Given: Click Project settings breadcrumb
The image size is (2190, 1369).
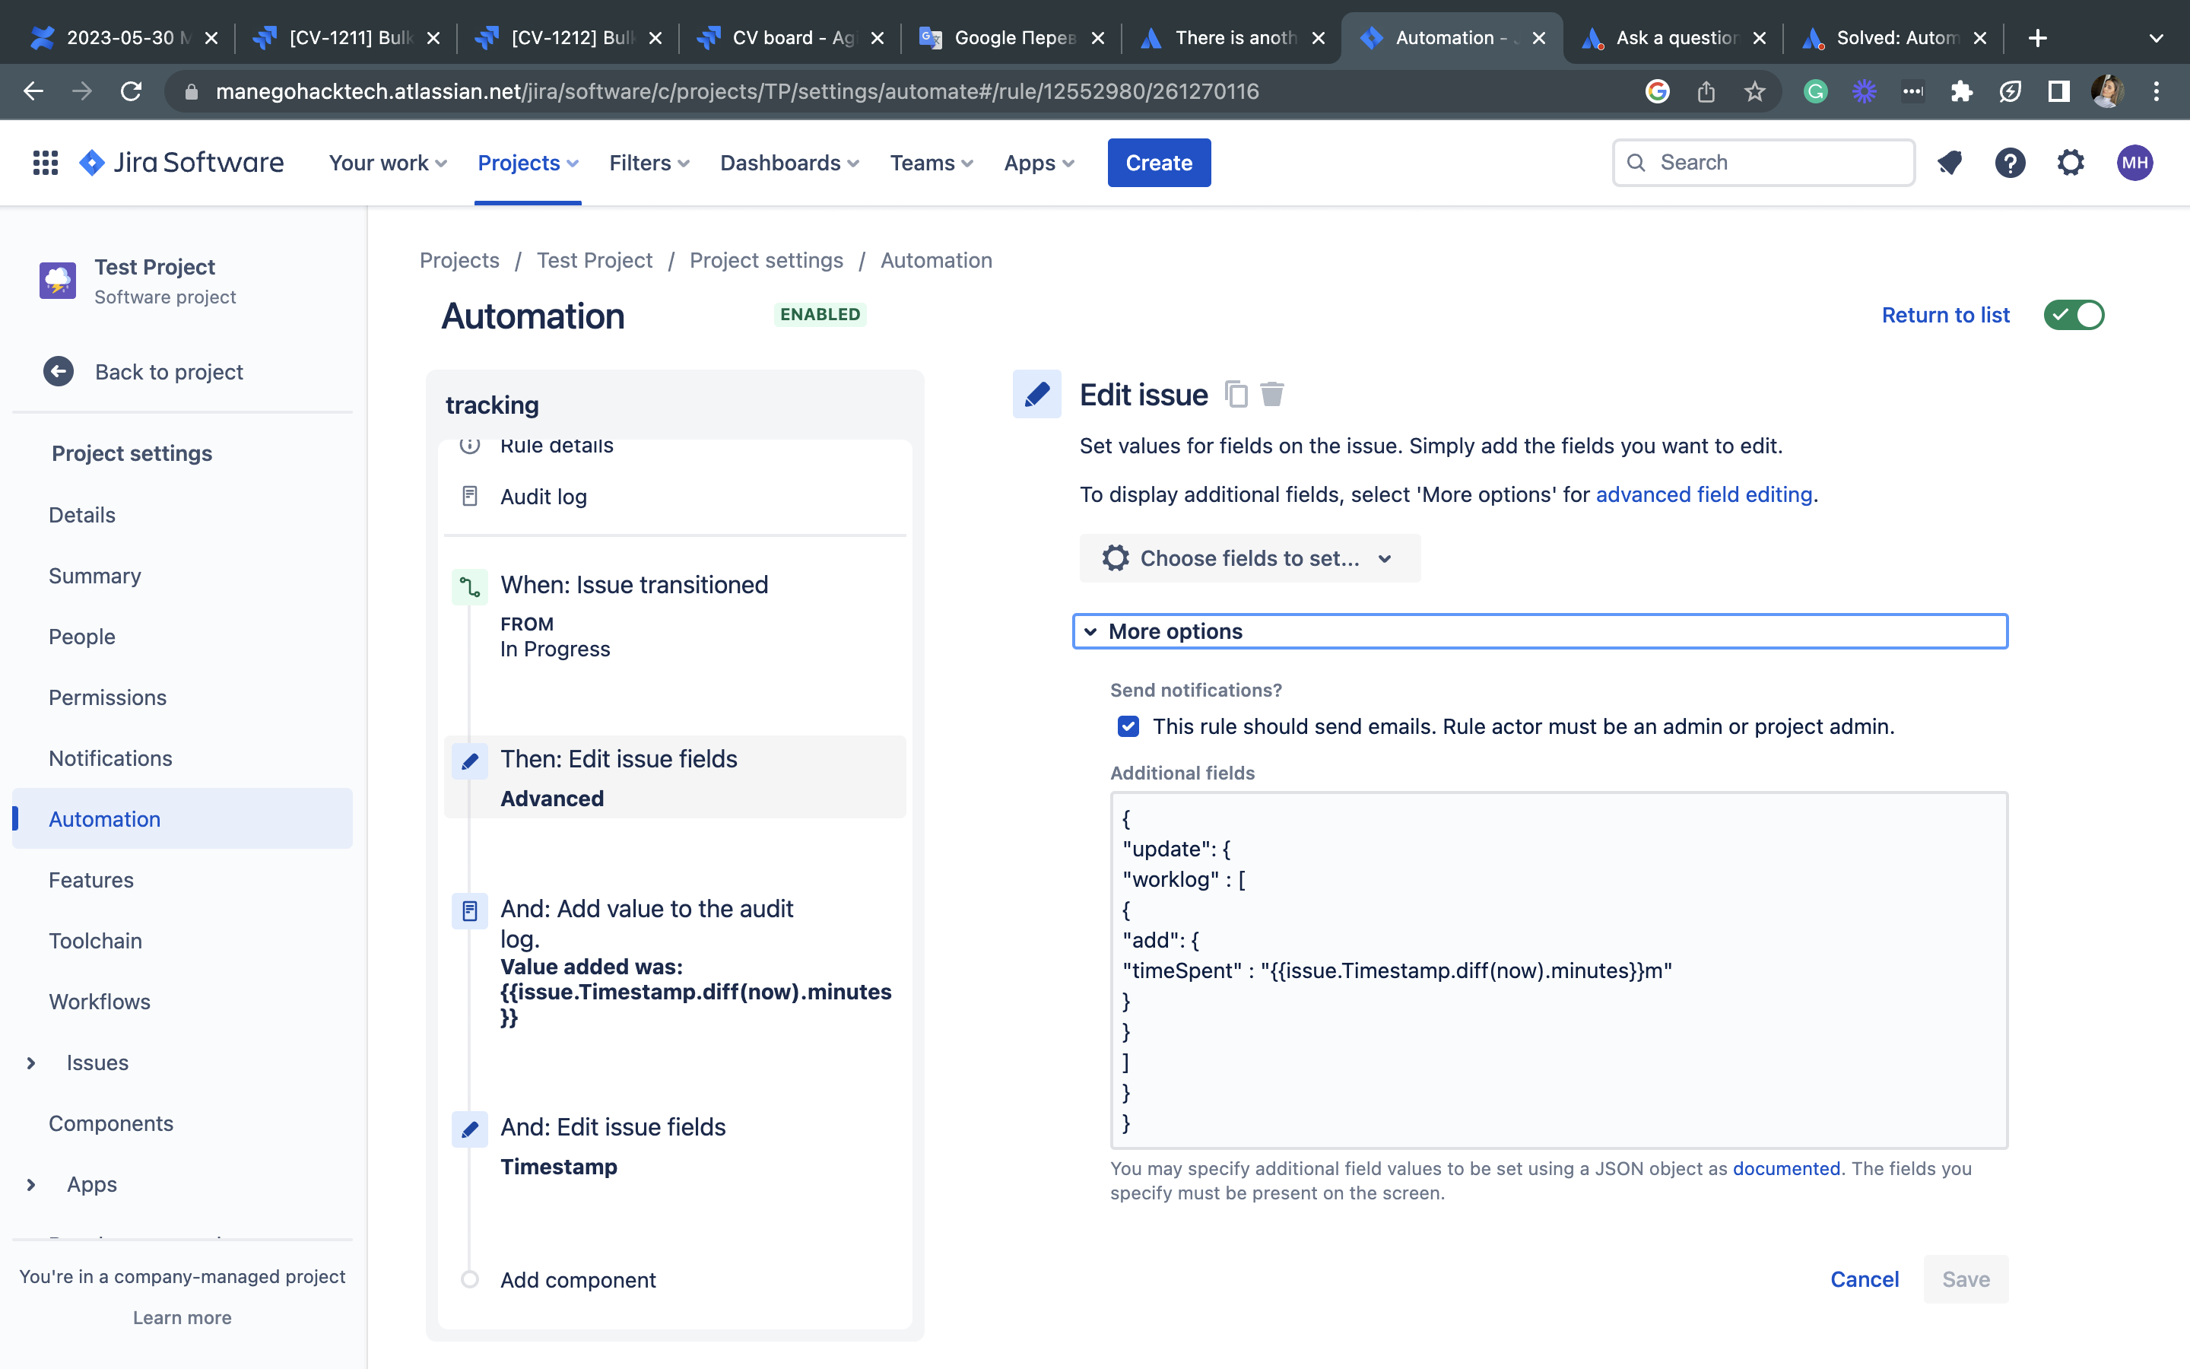Looking at the screenshot, I should point(766,260).
